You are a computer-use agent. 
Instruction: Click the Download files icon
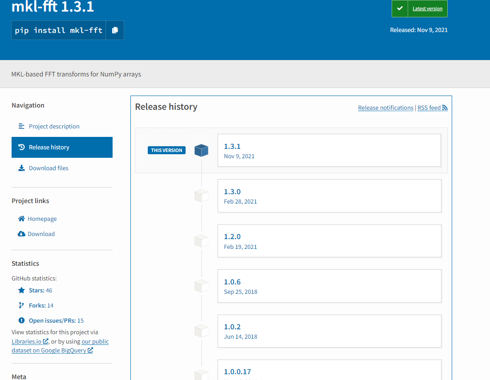(x=21, y=168)
